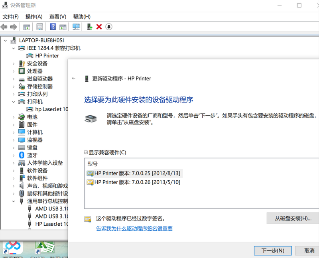The image size is (319, 258).
Task: Click the disable device down-arrow circle icon
Action: click(x=109, y=27)
